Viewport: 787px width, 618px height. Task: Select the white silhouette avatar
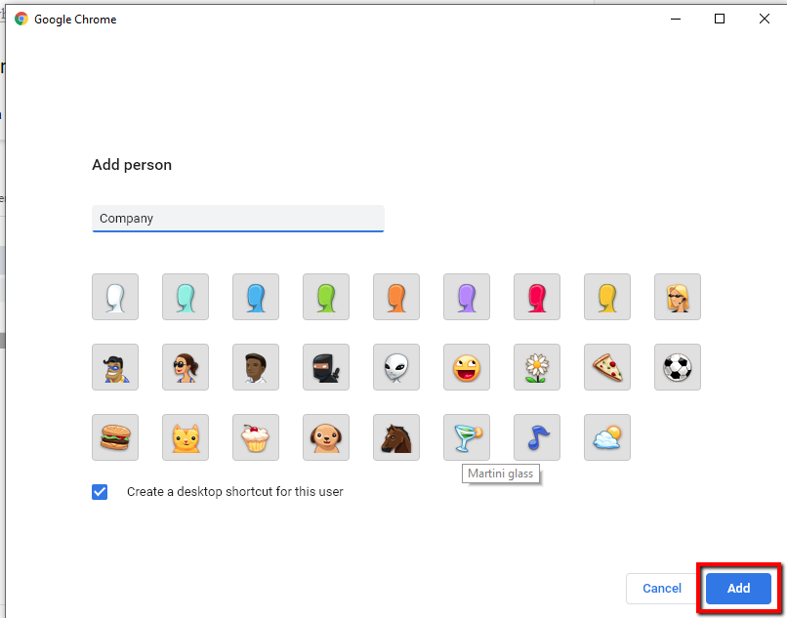coord(115,297)
